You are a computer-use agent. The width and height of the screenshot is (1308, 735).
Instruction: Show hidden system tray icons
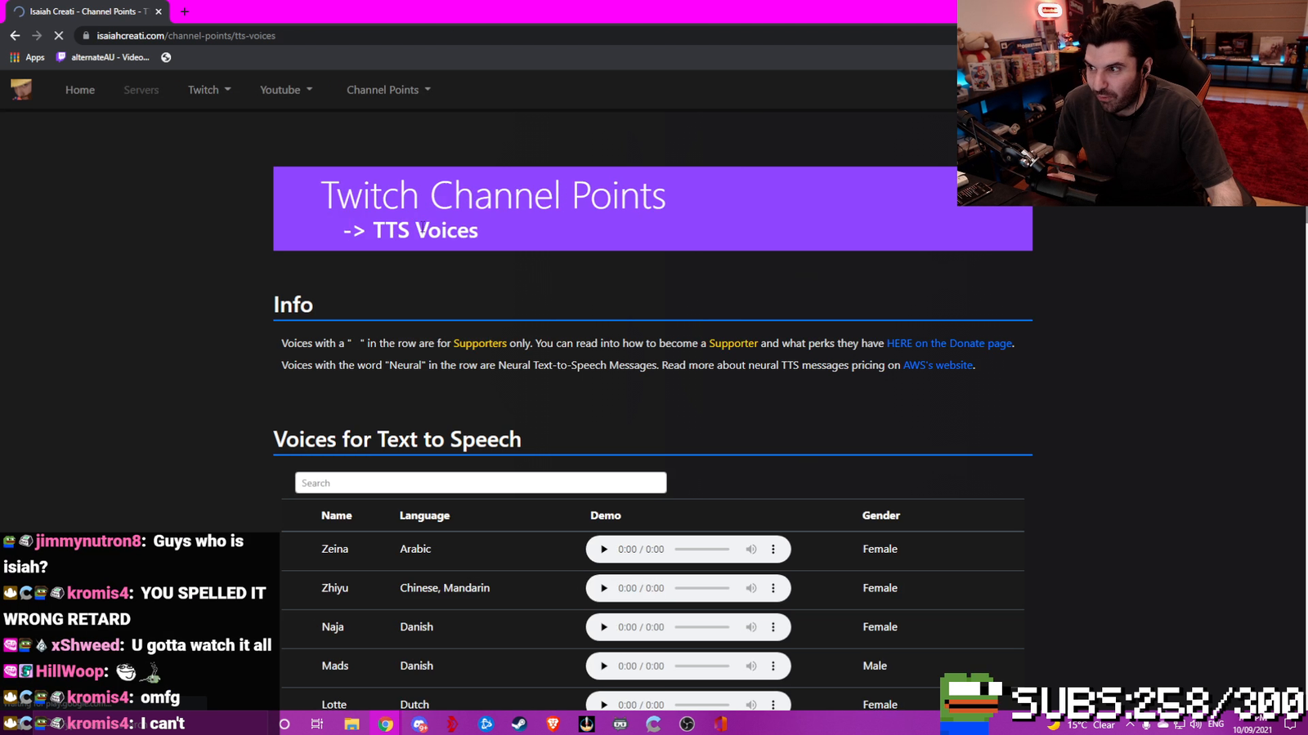pyautogui.click(x=1131, y=724)
